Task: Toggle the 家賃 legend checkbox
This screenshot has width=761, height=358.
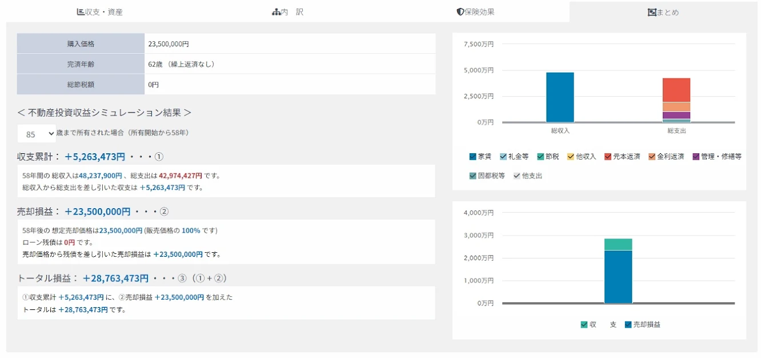Action: pos(472,157)
